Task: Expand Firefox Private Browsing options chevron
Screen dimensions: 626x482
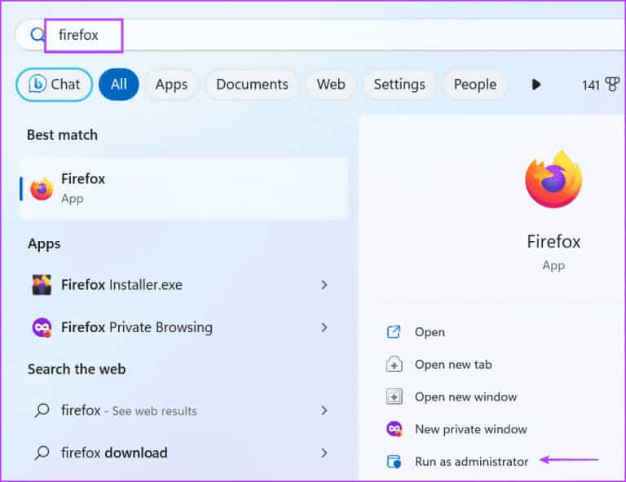Action: (x=324, y=327)
